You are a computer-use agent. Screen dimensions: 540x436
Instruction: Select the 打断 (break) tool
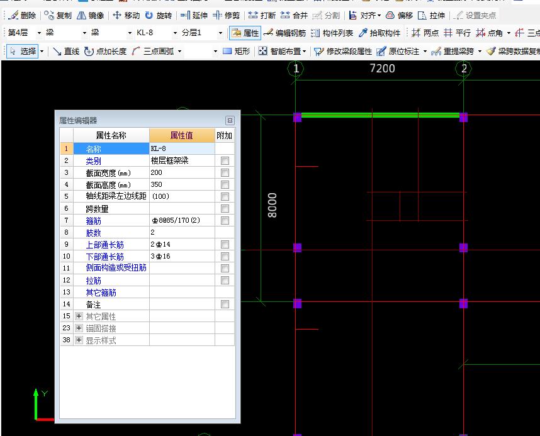click(262, 15)
